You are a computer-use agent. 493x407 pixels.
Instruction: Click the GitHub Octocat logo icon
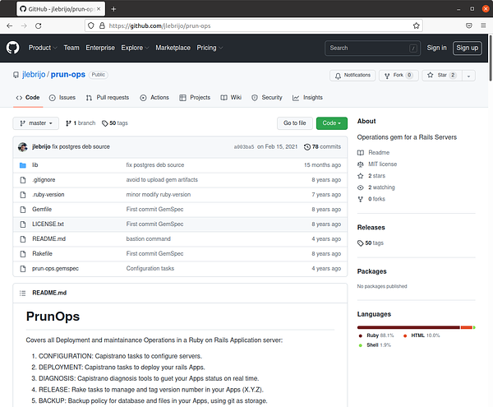(x=14, y=48)
